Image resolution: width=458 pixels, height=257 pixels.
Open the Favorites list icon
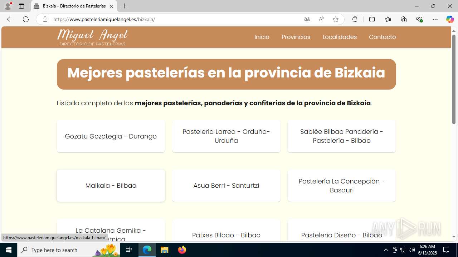coord(388,19)
